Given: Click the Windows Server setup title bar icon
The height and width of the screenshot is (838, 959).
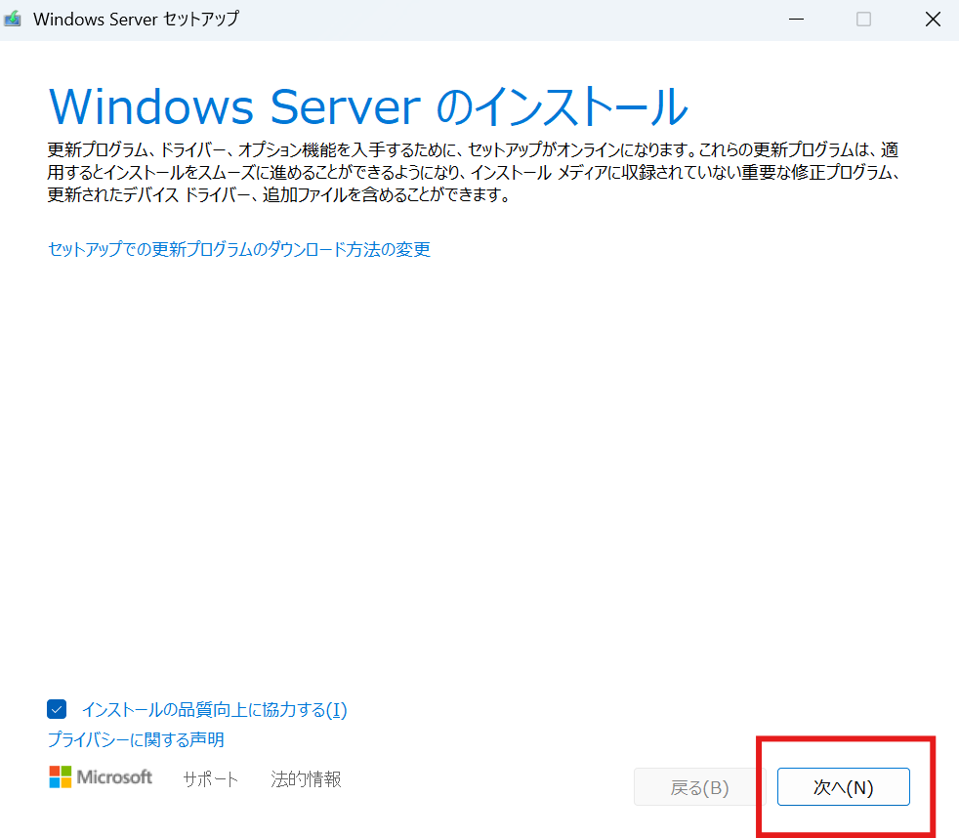Looking at the screenshot, I should tap(13, 19).
